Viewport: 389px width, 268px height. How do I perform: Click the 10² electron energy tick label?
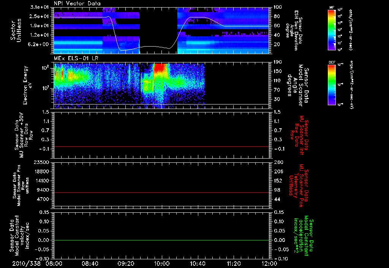point(46,68)
